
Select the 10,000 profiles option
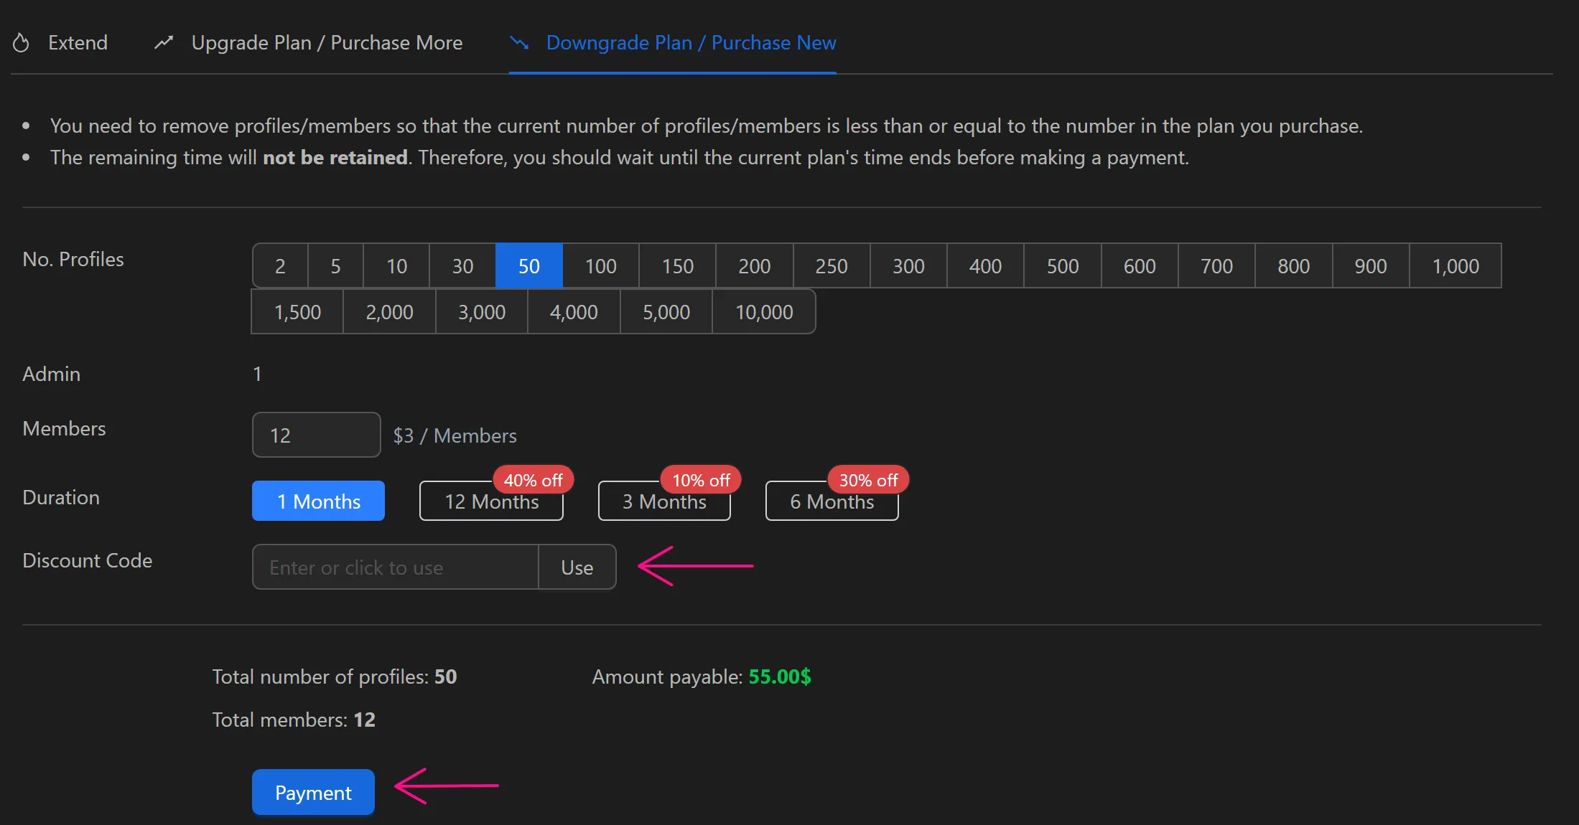763,311
